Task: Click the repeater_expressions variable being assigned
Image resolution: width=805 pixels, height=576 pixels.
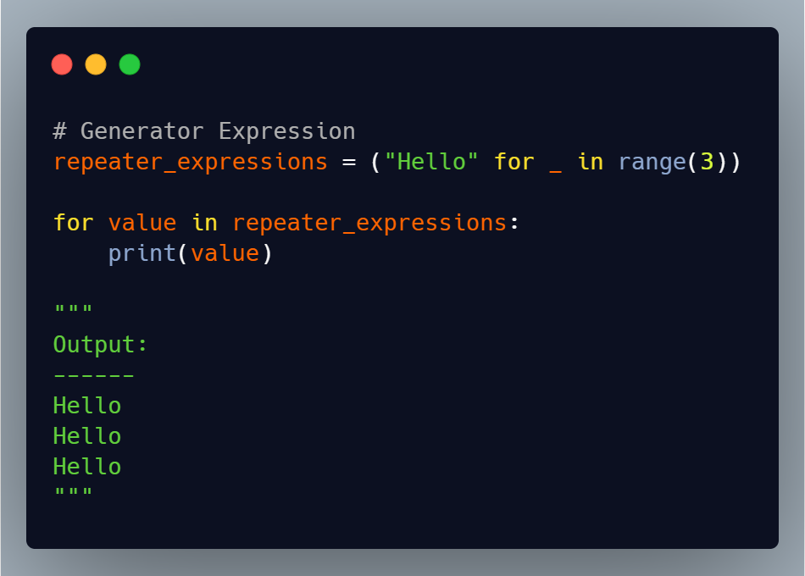Action: tap(190, 162)
